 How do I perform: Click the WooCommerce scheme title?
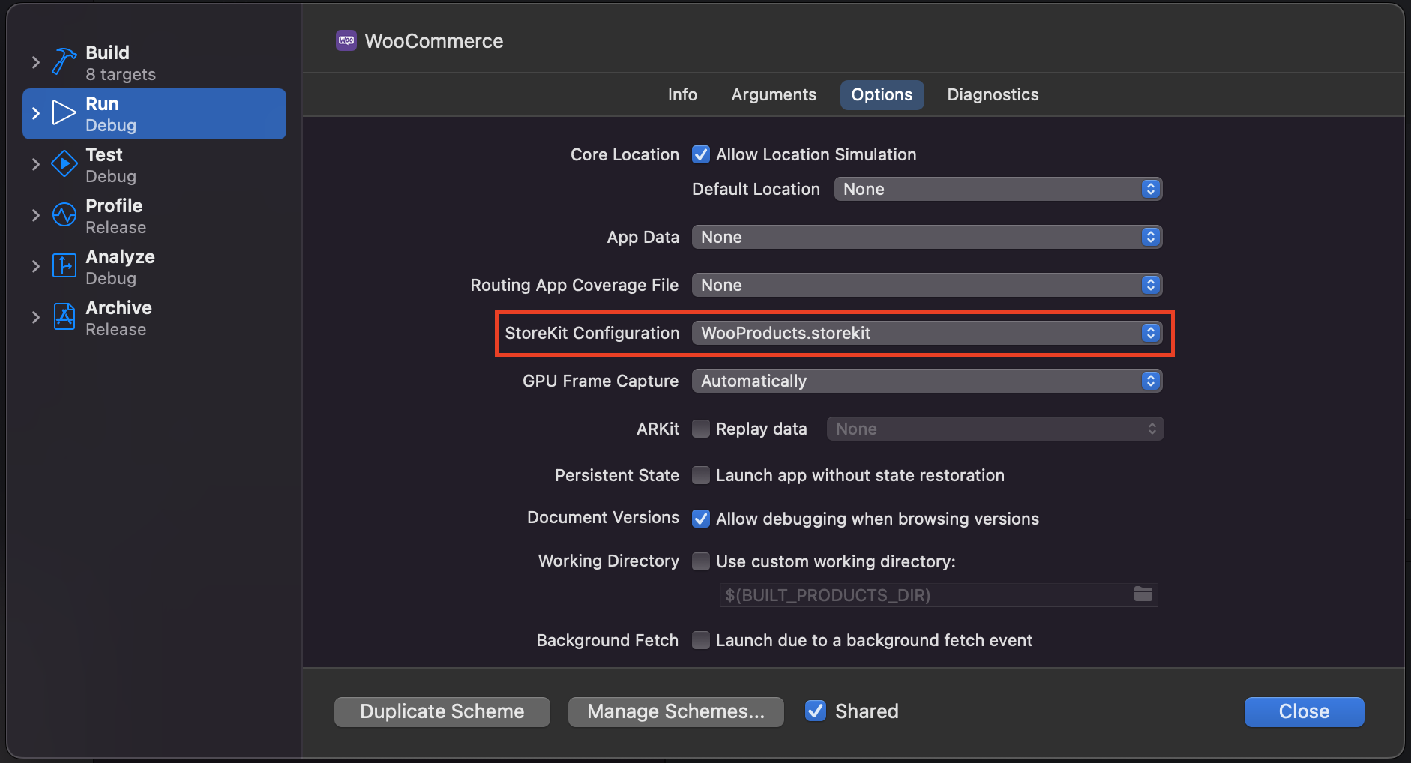point(434,41)
